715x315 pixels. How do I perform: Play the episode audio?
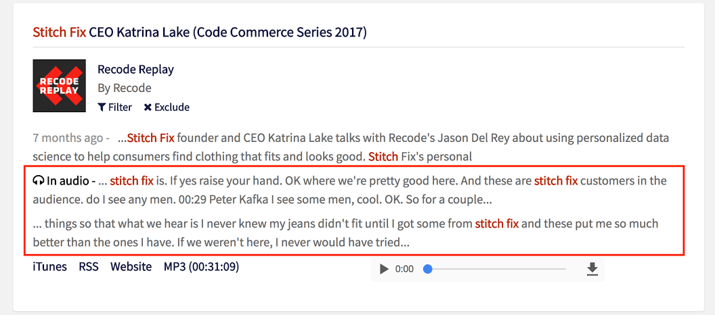click(385, 269)
